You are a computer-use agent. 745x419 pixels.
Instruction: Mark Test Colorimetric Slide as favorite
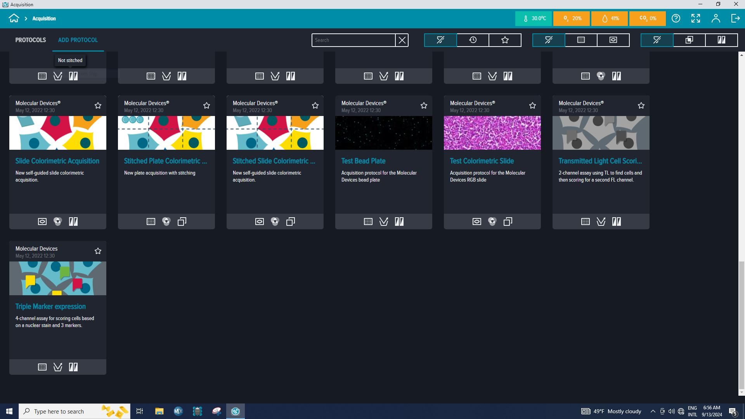(532, 106)
